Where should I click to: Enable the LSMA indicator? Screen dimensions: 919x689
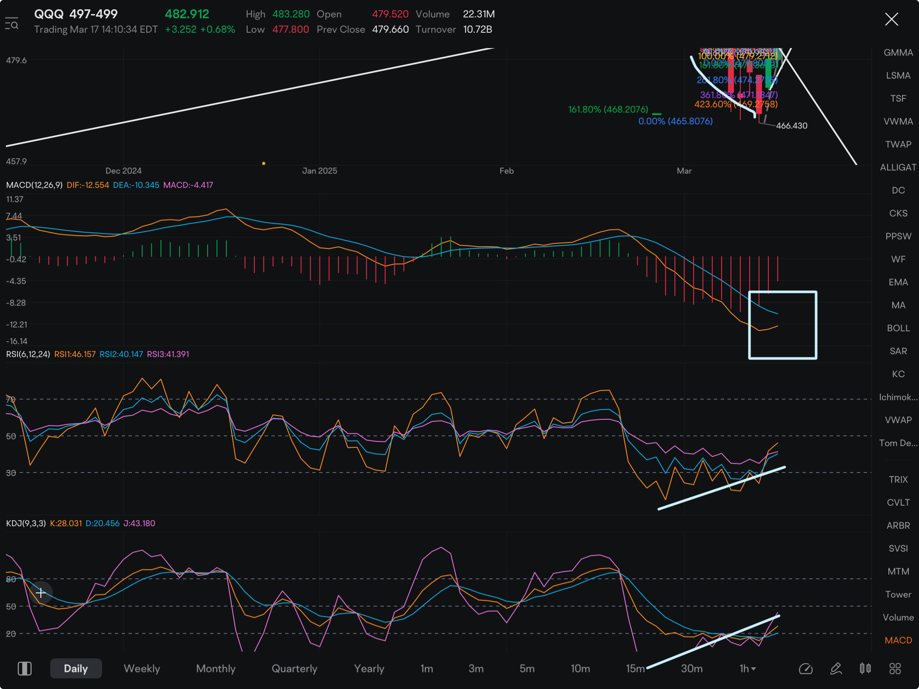pos(898,76)
